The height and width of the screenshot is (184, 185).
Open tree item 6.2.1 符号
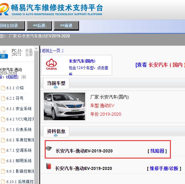point(15,98)
